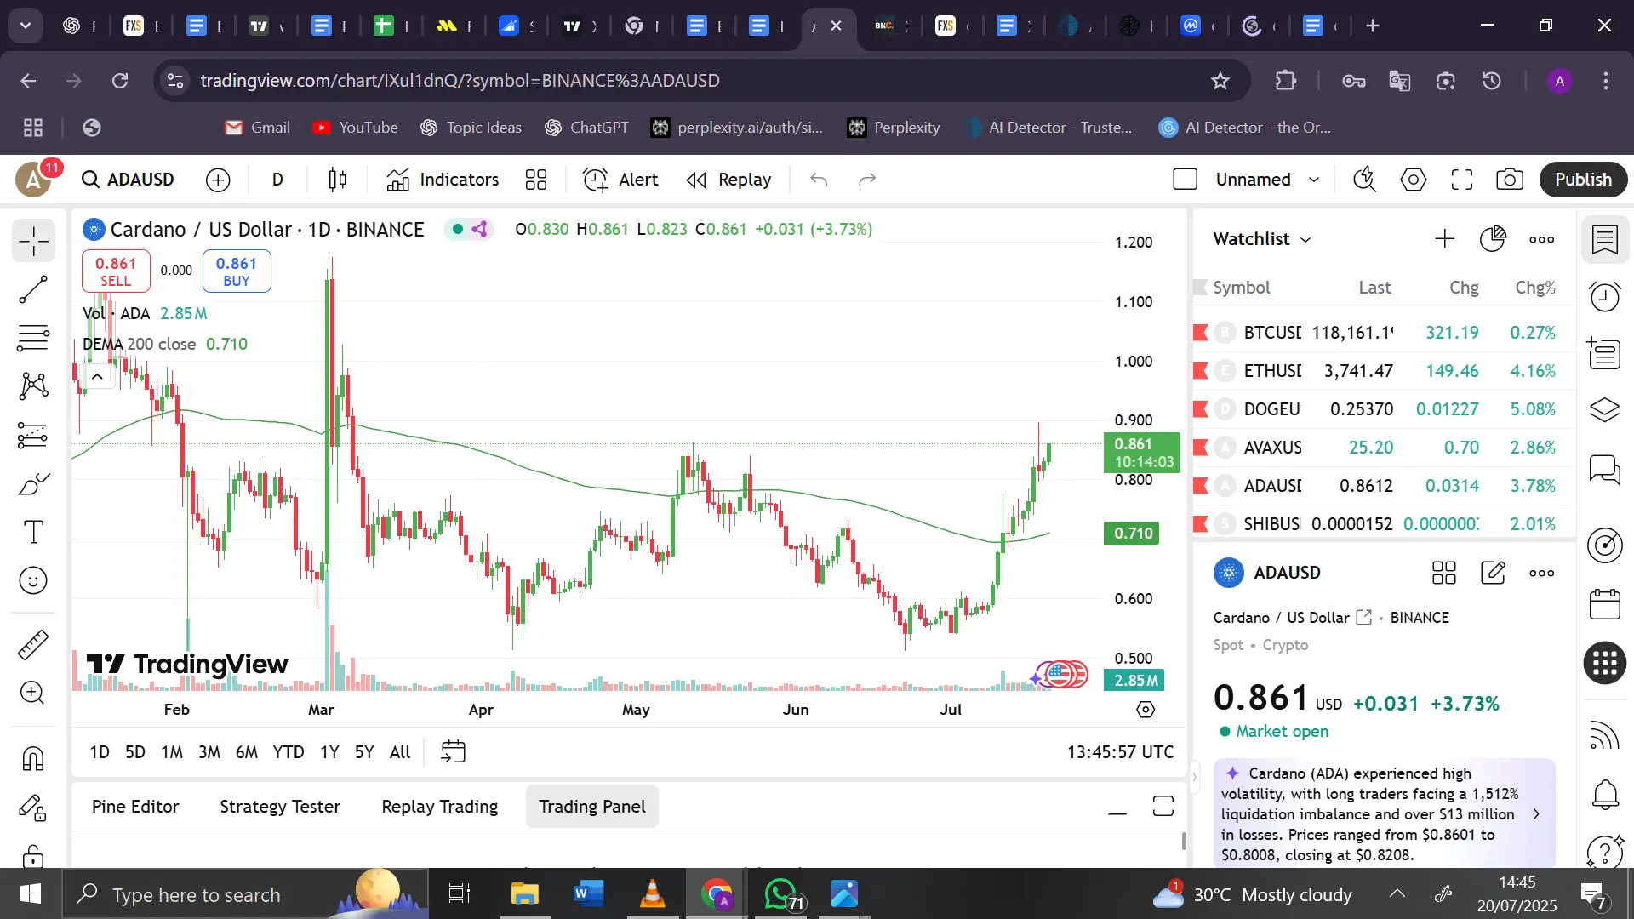Open the alerts clock sidebar icon
The height and width of the screenshot is (919, 1634).
(x=1605, y=297)
